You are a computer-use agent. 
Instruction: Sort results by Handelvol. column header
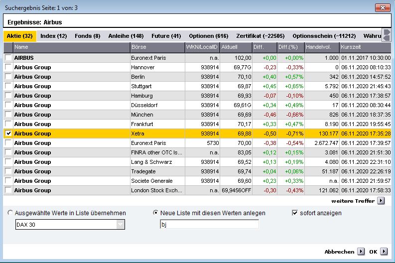pyautogui.click(x=321, y=47)
